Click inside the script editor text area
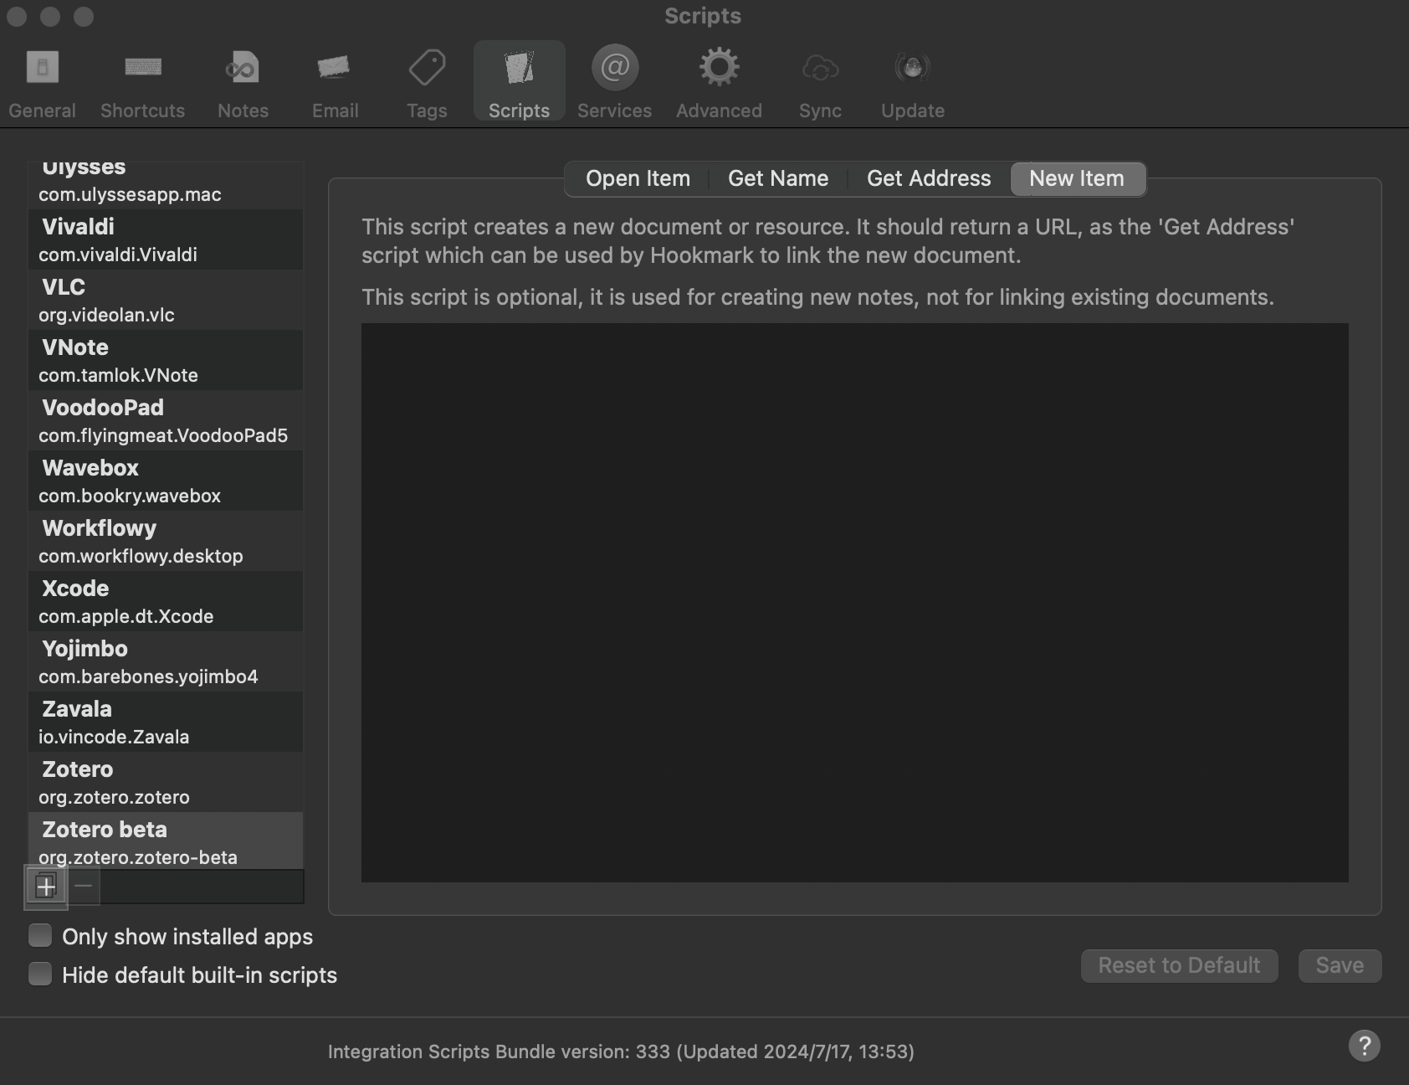This screenshot has height=1085, width=1409. (854, 603)
